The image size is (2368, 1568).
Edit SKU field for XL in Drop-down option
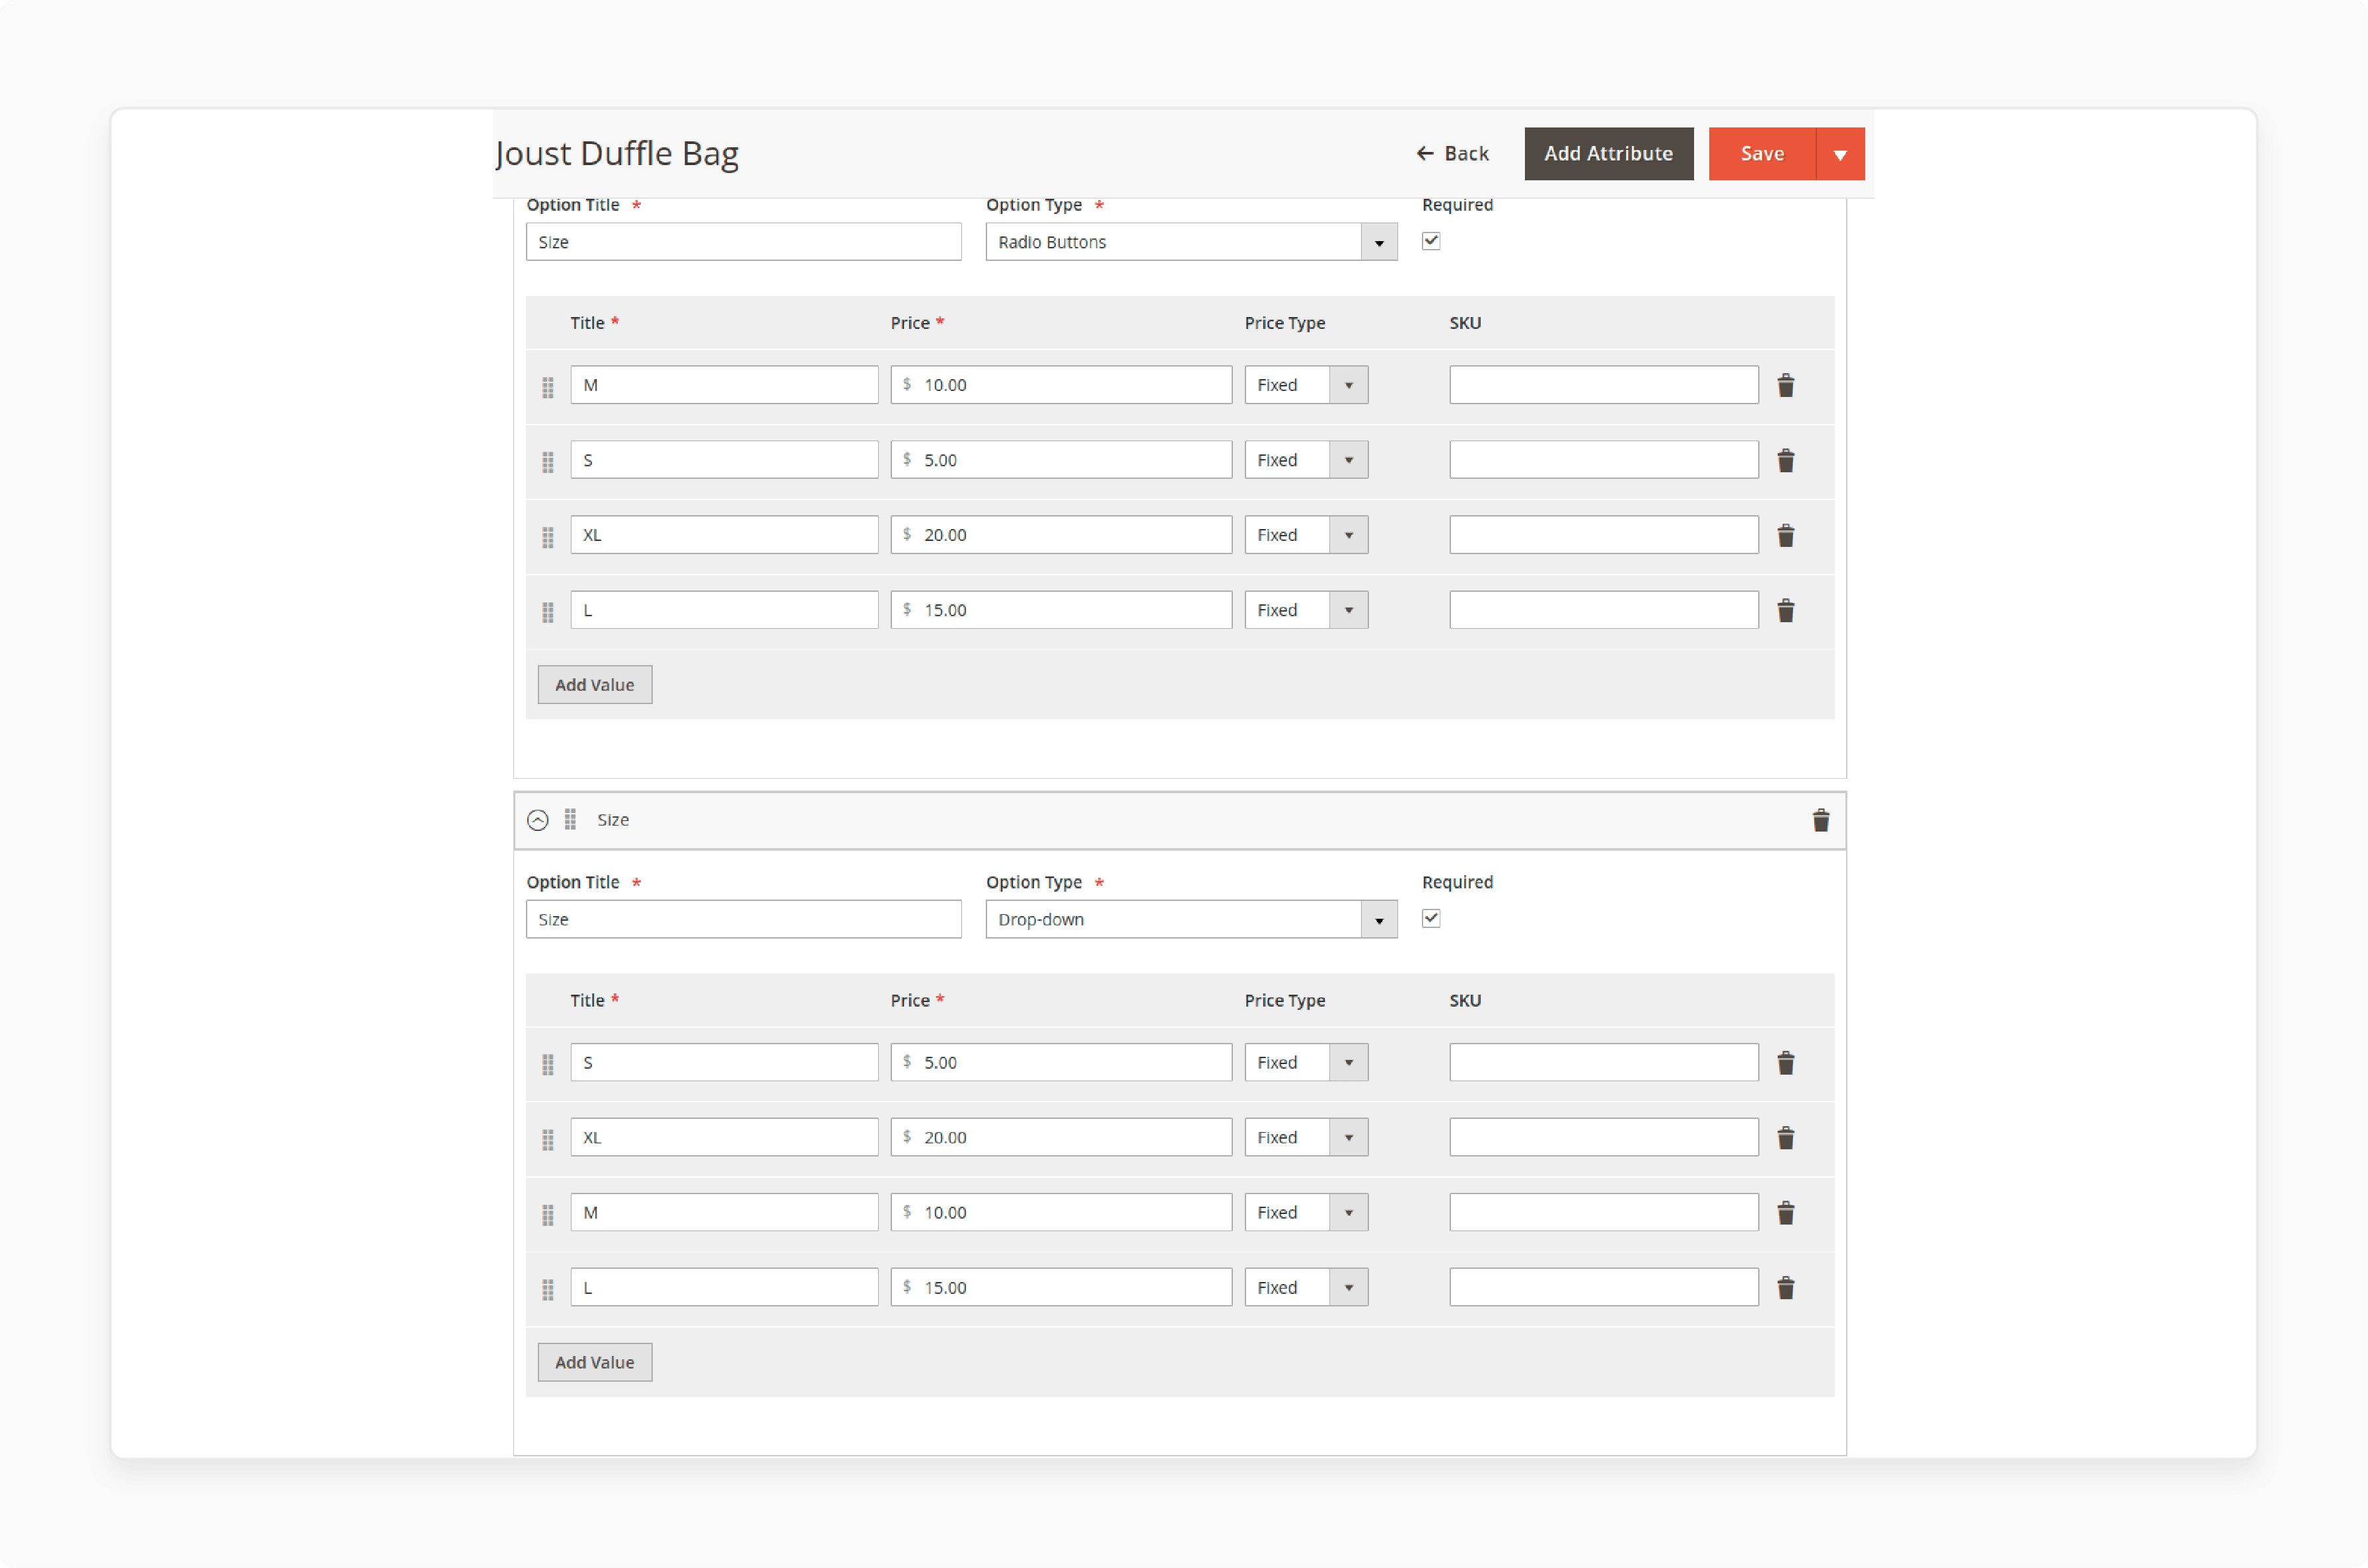[1604, 1137]
